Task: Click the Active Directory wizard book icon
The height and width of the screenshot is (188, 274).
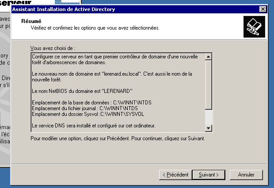Action: pyautogui.click(x=254, y=27)
